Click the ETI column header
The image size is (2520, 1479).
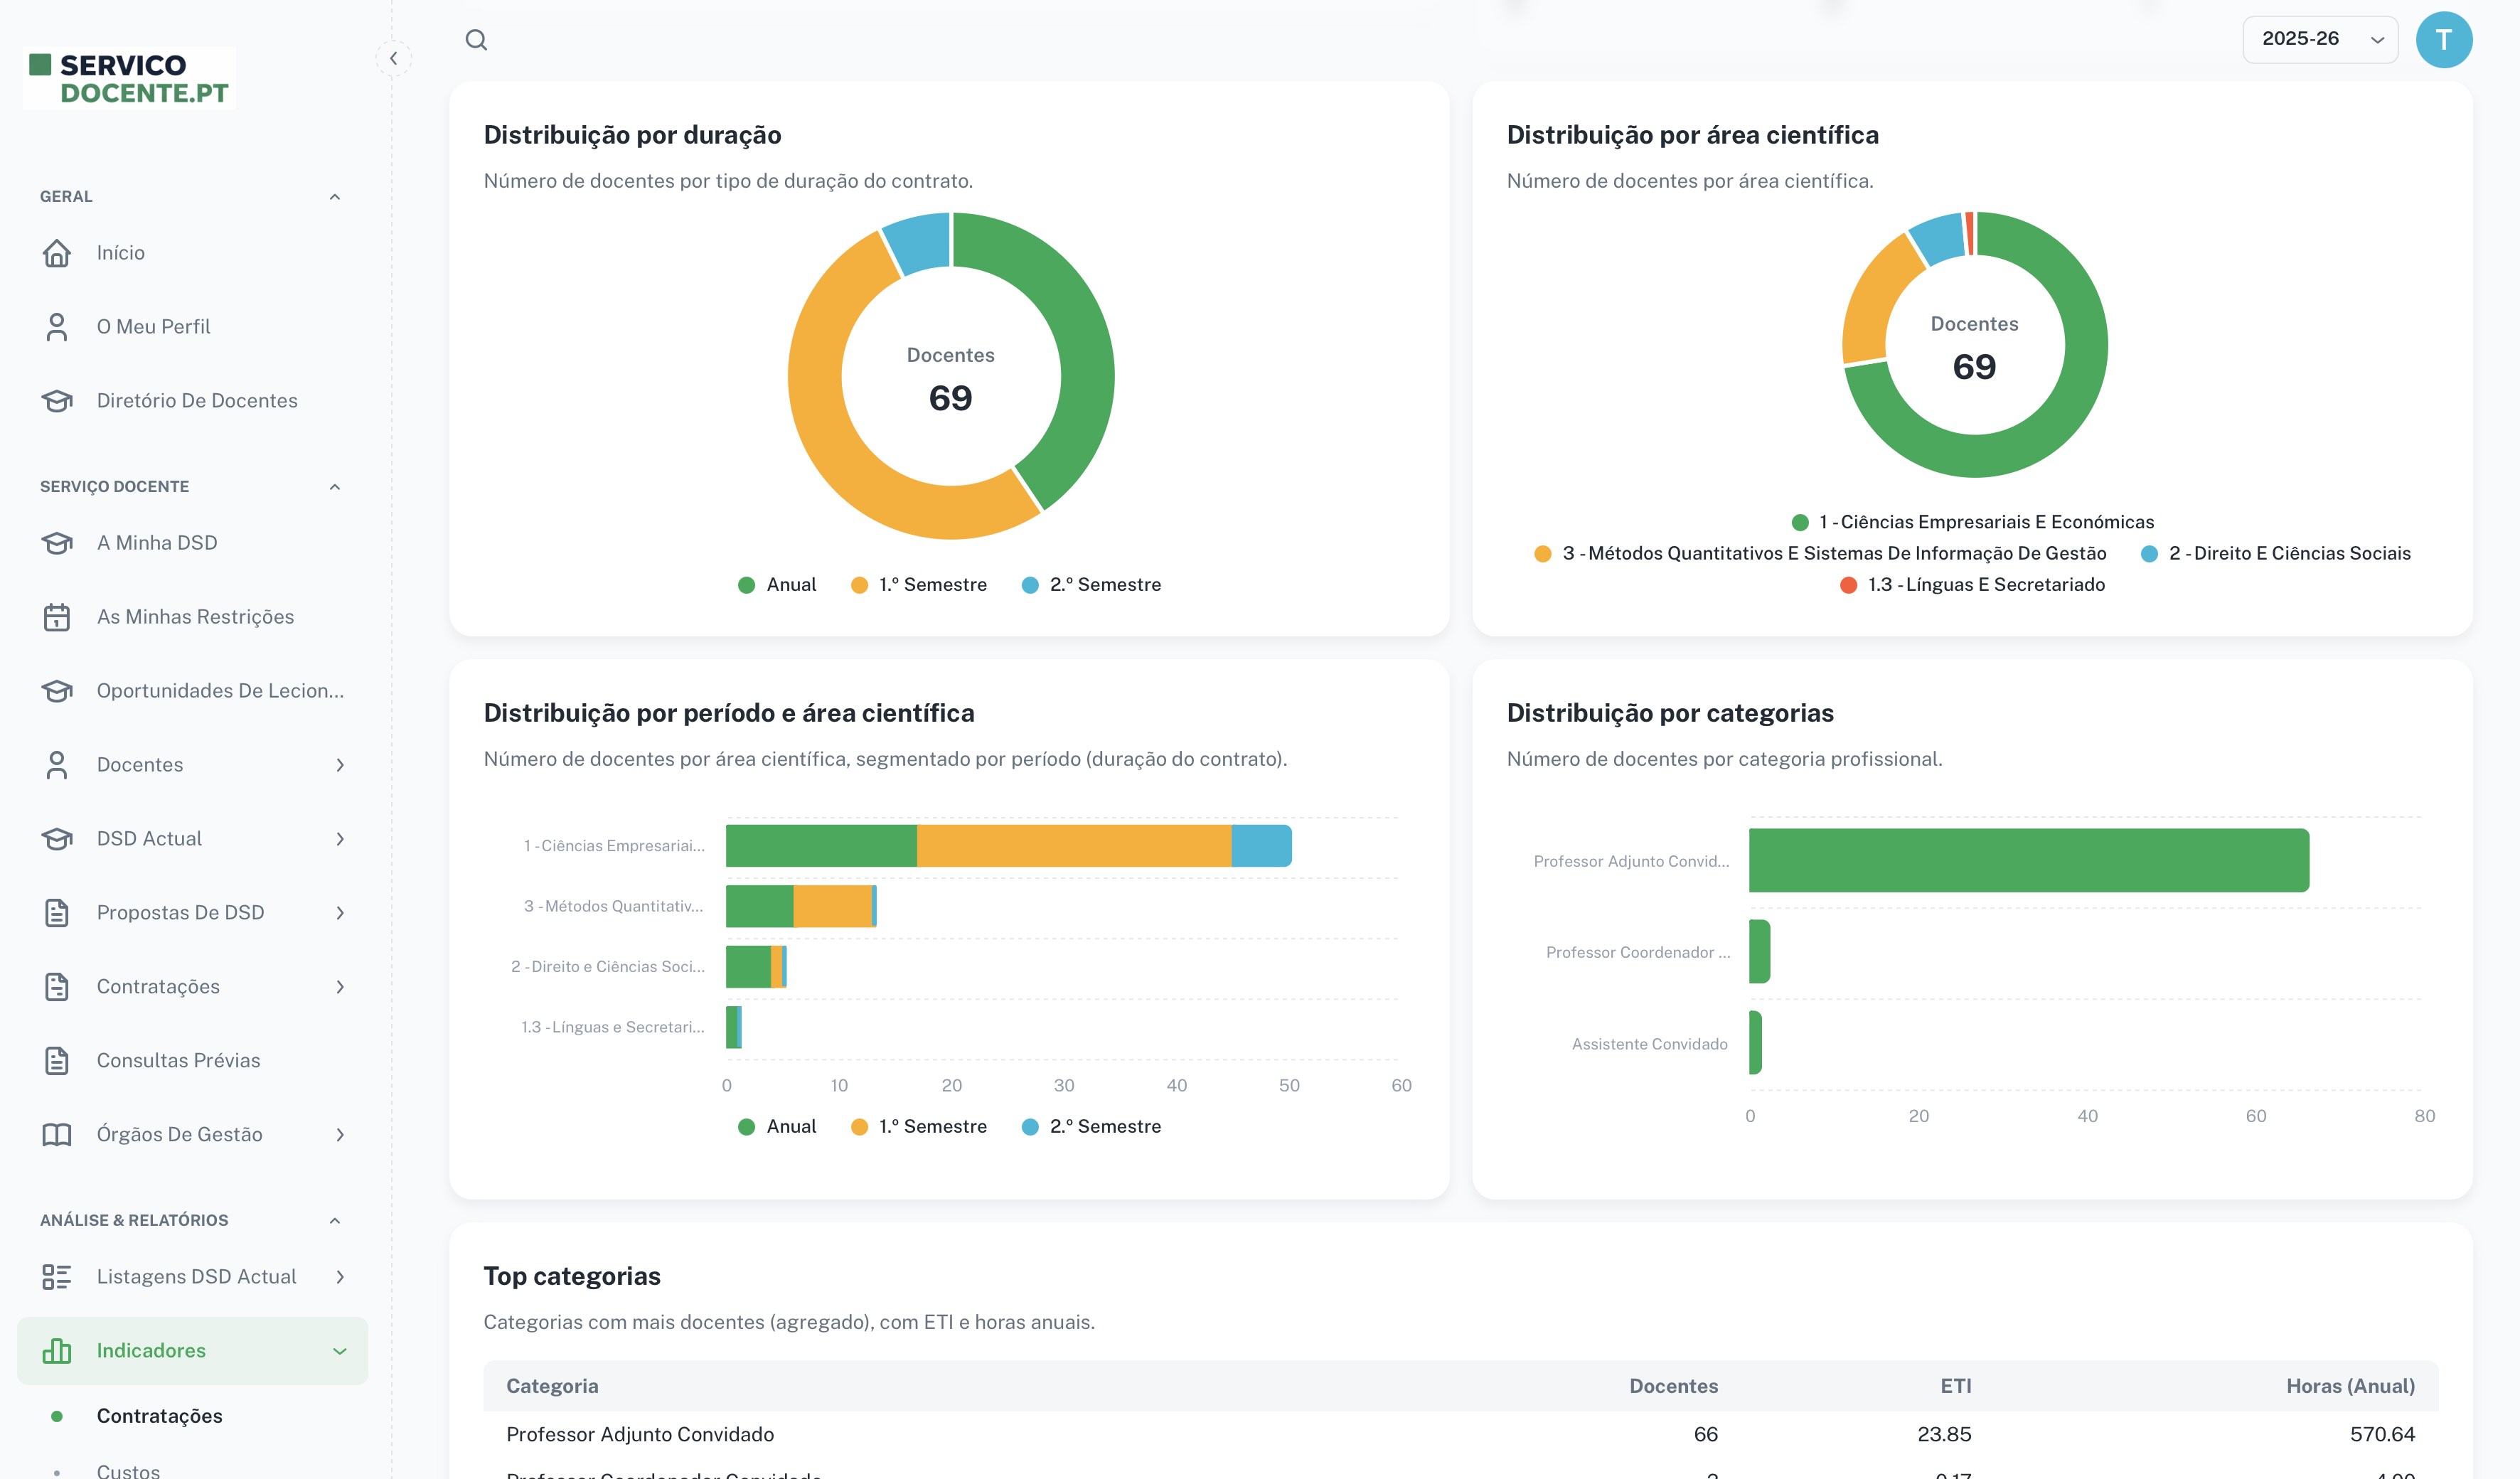[x=1955, y=1387]
